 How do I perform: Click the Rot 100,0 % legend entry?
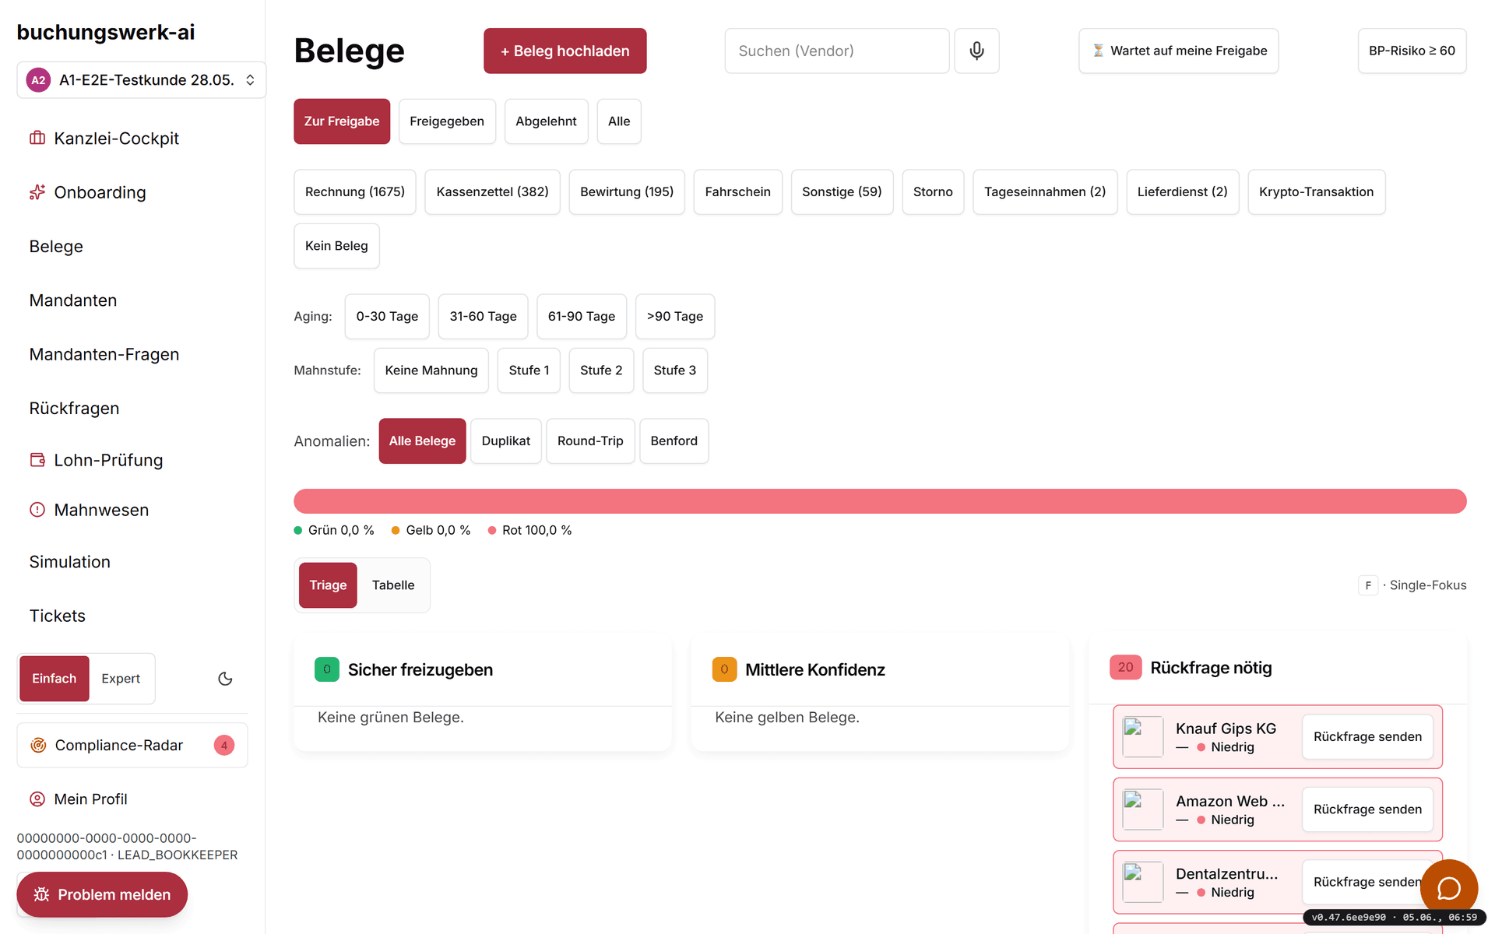pyautogui.click(x=530, y=530)
